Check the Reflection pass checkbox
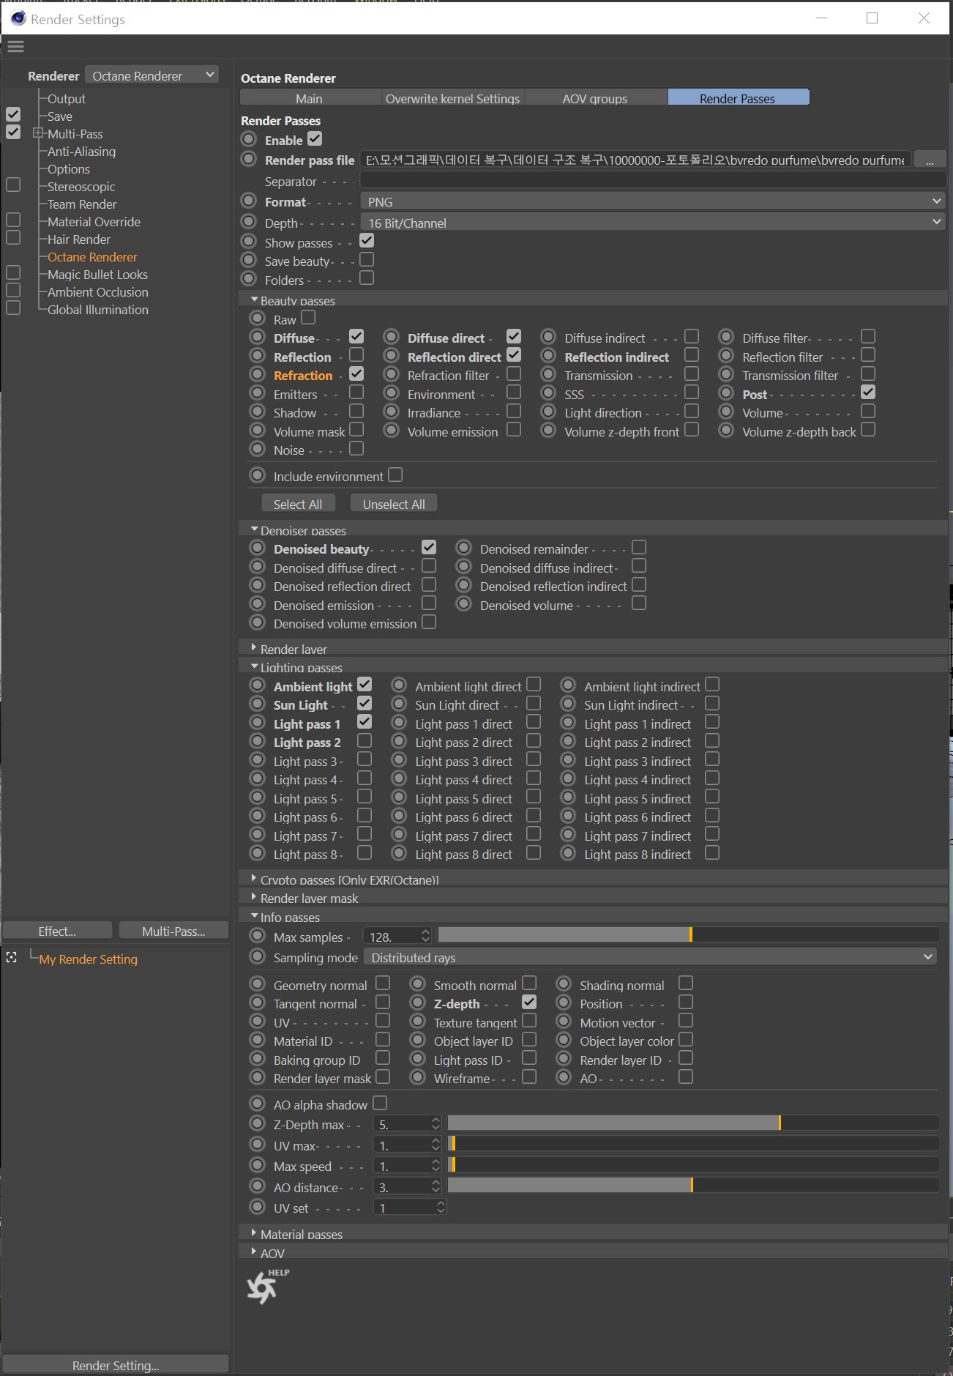Screen dimensions: 953x1376 [356, 355]
